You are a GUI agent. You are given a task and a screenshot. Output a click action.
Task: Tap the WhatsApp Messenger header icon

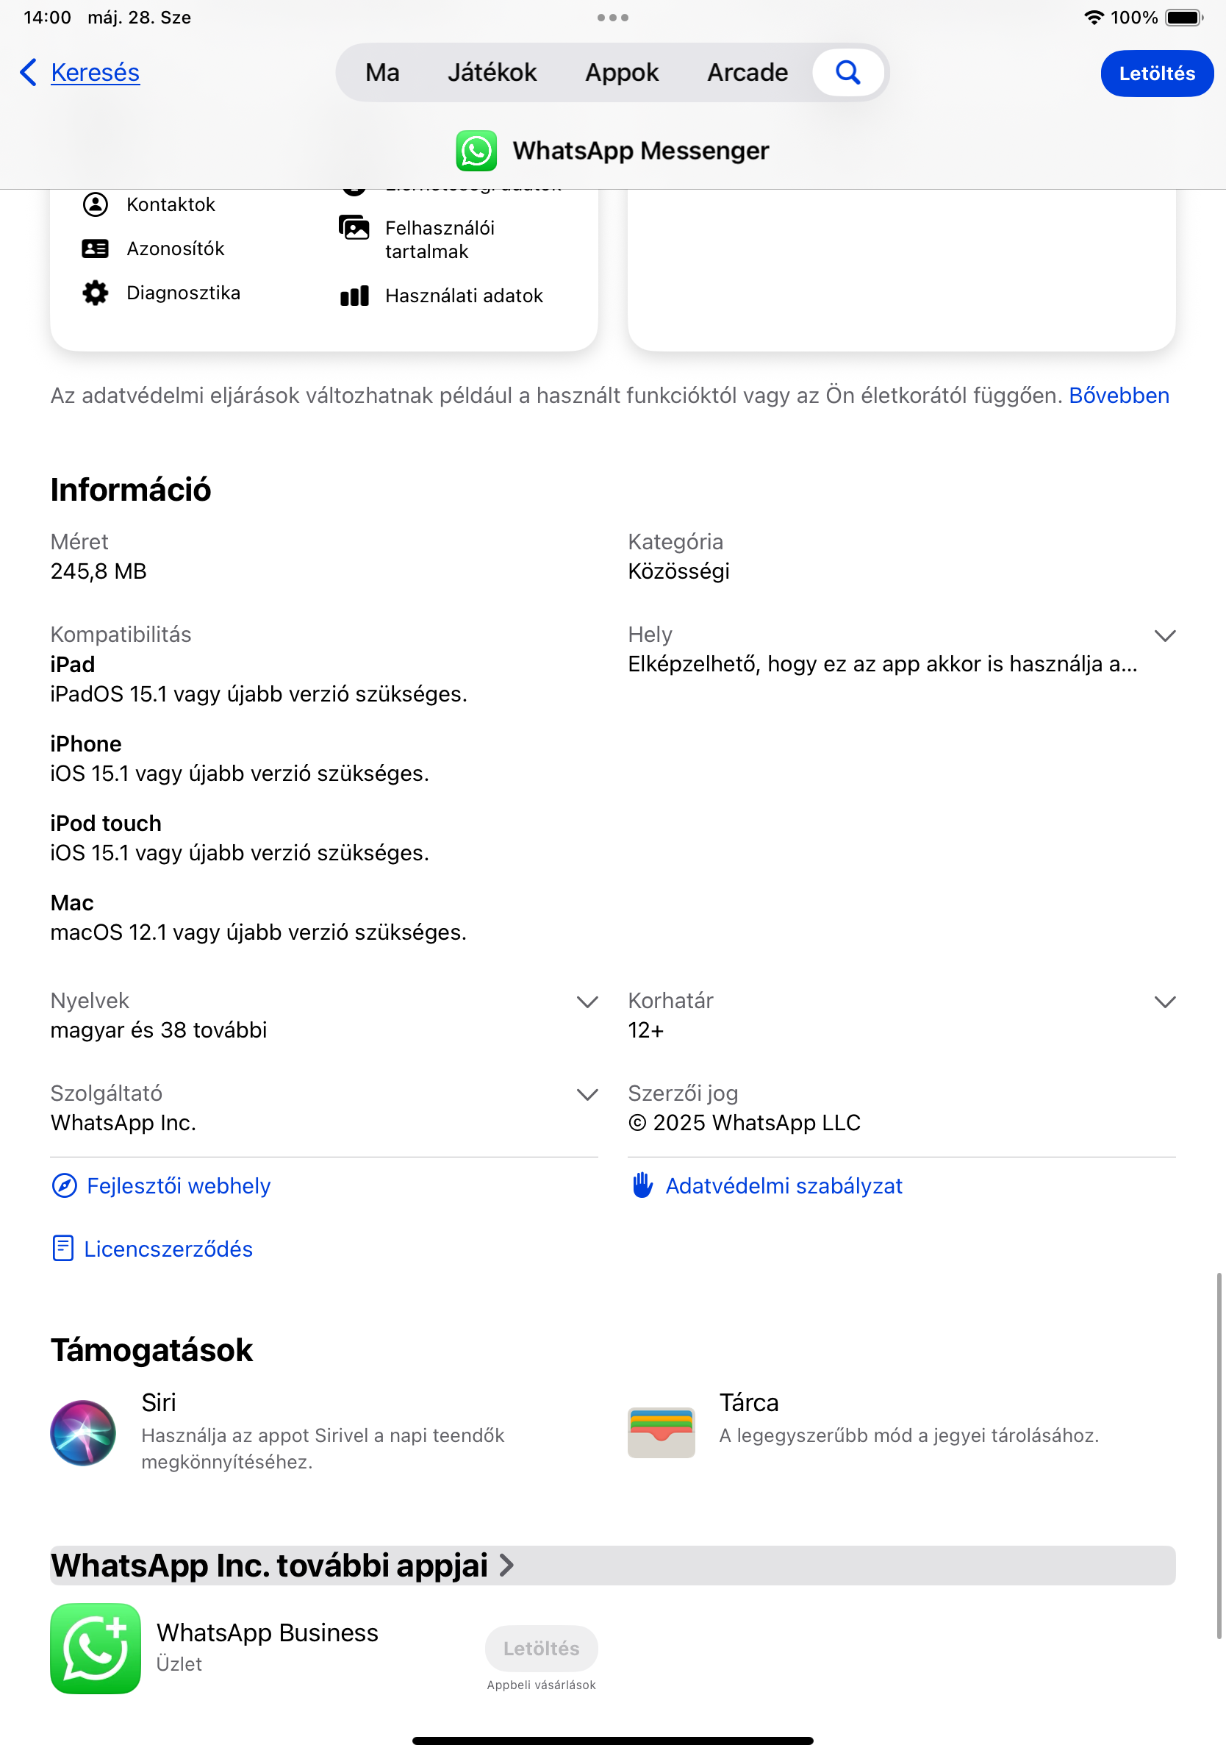coord(476,151)
